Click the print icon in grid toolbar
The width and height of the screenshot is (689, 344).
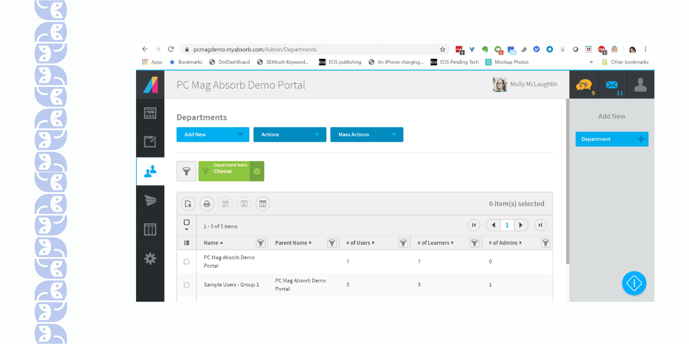pos(207,204)
